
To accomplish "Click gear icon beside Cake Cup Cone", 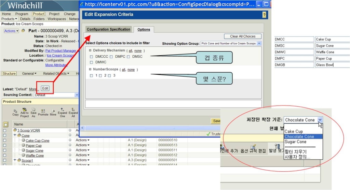I will coord(23,140).
